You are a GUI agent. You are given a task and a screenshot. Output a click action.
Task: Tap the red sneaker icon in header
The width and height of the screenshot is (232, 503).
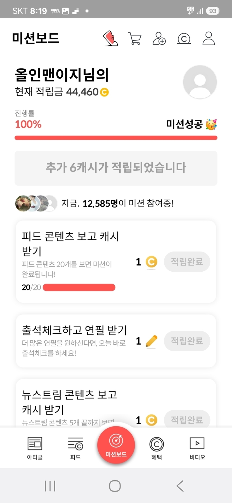tap(110, 38)
